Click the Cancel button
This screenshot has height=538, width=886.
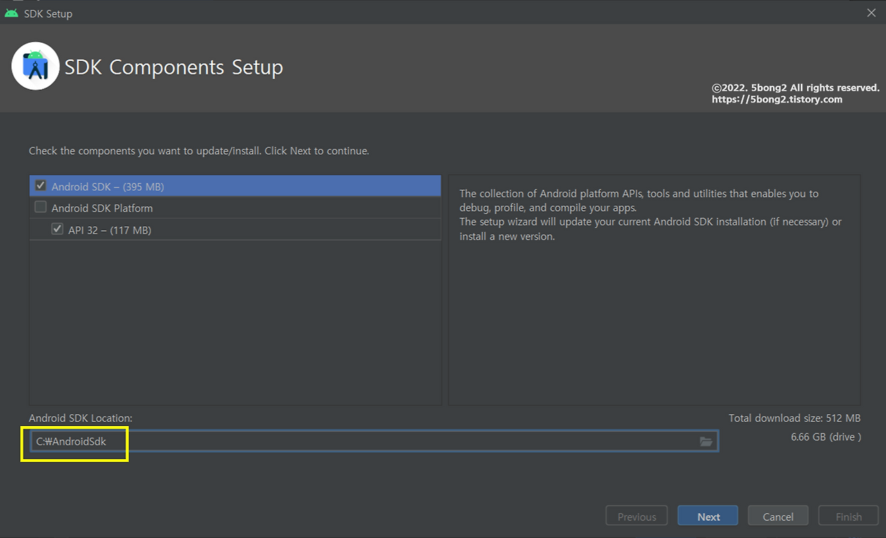pyautogui.click(x=778, y=517)
